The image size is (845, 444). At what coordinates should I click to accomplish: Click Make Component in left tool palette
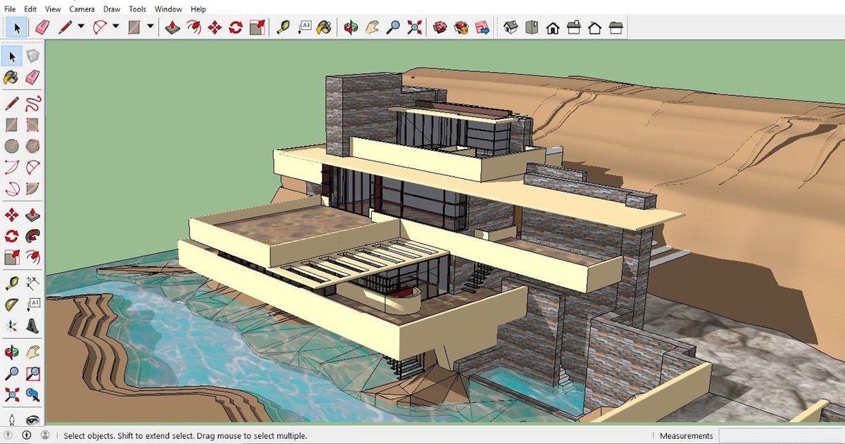[32, 56]
